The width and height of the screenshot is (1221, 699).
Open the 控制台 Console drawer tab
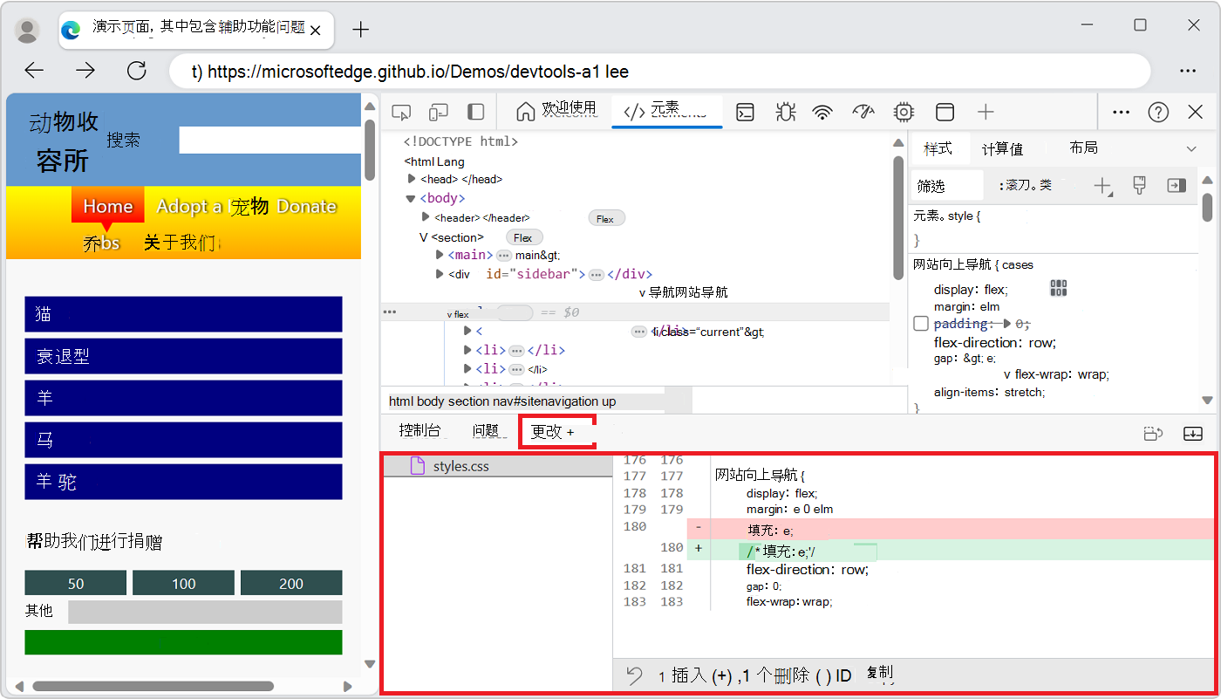point(420,430)
